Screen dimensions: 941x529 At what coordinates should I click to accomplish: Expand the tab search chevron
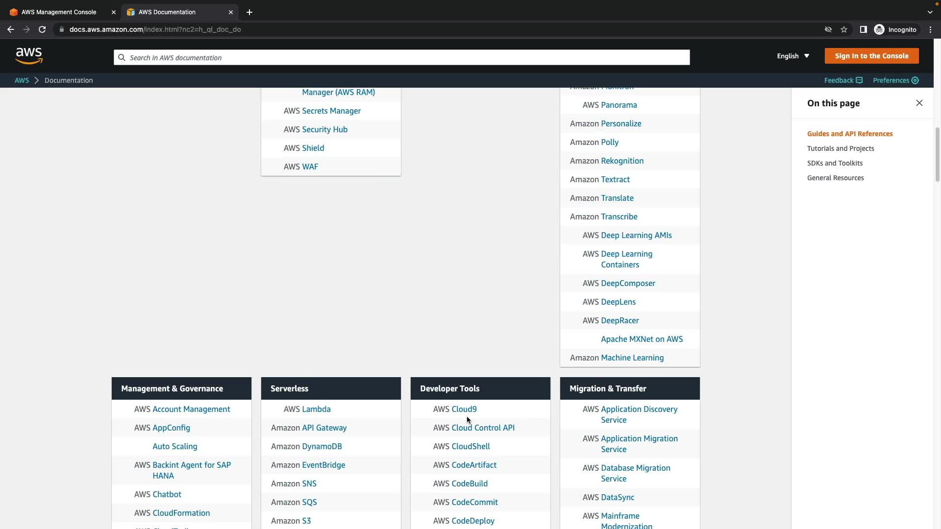click(930, 12)
